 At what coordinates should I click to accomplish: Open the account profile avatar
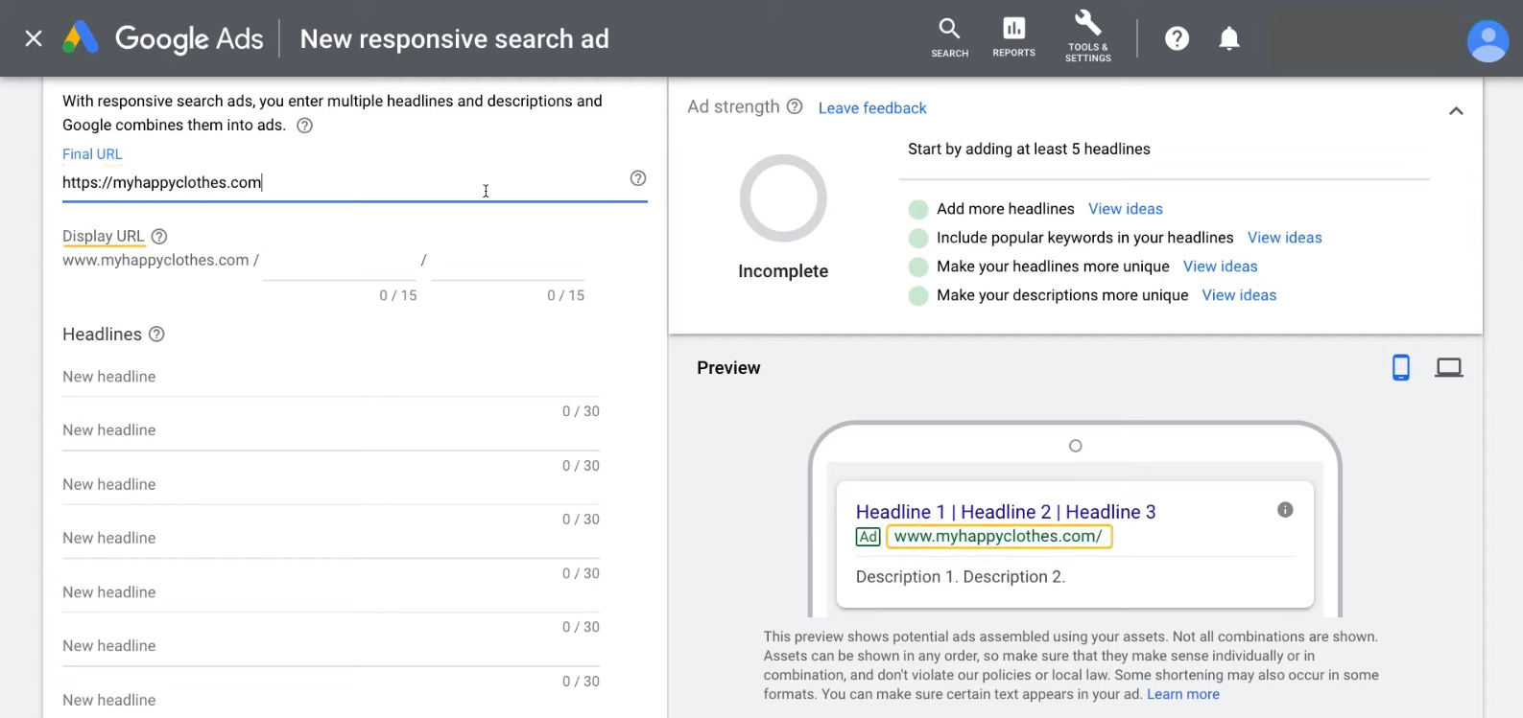pyautogui.click(x=1487, y=40)
